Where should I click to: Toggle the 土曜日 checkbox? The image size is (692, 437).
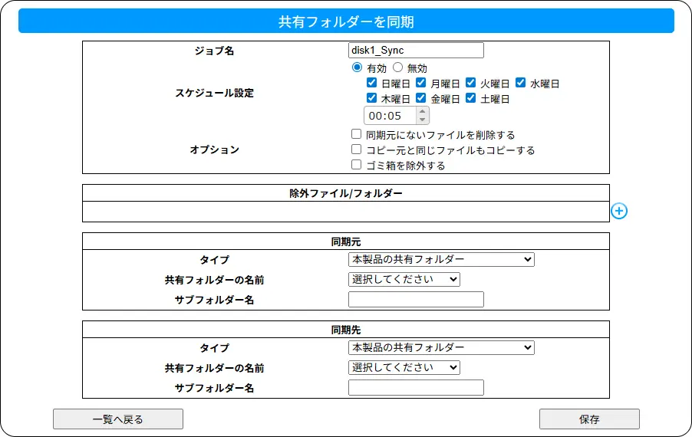(471, 98)
